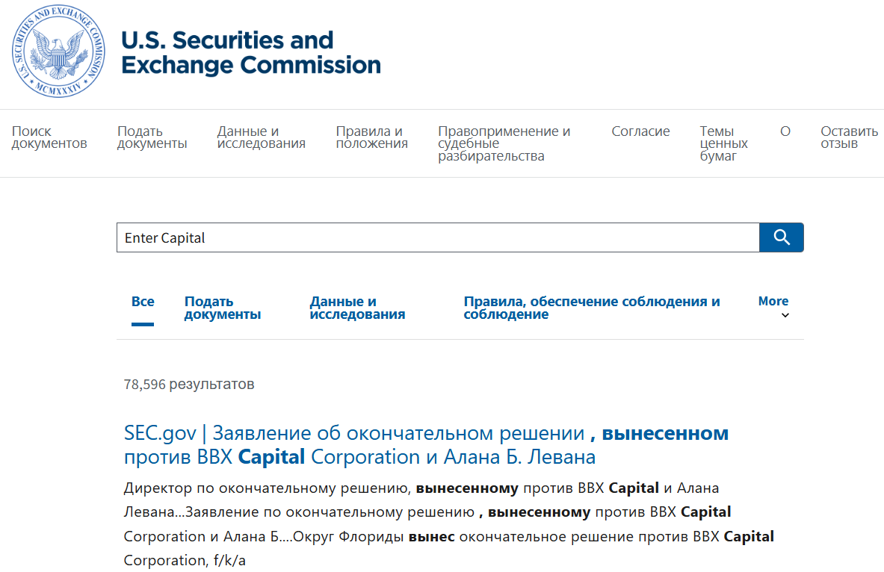Click 'Данные и исследования' in the top navigation

(x=260, y=137)
